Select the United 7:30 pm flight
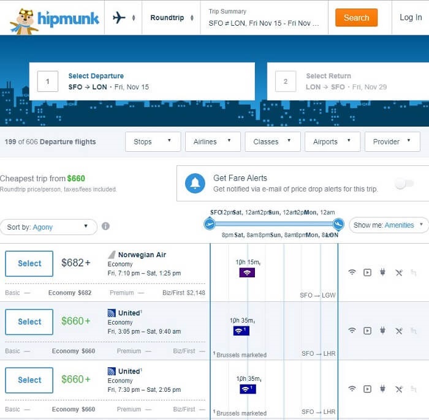 coord(29,380)
